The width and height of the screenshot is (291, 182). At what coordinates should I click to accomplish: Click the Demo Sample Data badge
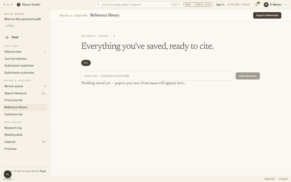tap(198, 5)
